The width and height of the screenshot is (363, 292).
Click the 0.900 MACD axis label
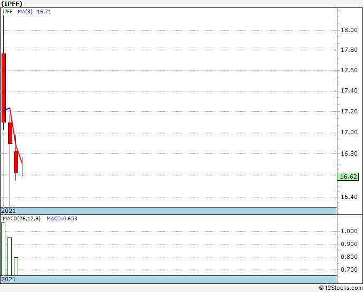[349, 244]
